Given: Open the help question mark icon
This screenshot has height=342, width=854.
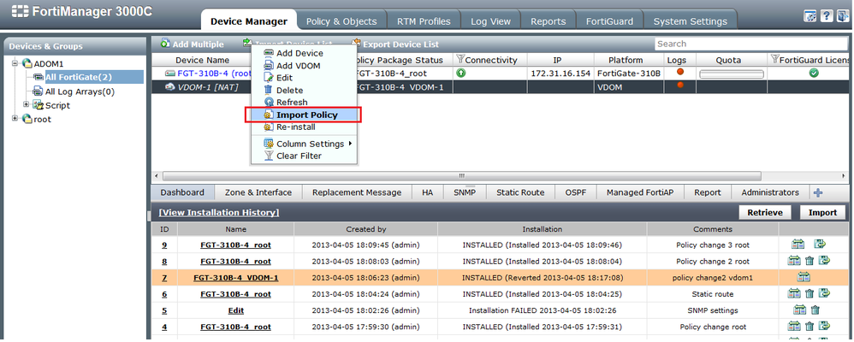Looking at the screenshot, I should pos(827,16).
